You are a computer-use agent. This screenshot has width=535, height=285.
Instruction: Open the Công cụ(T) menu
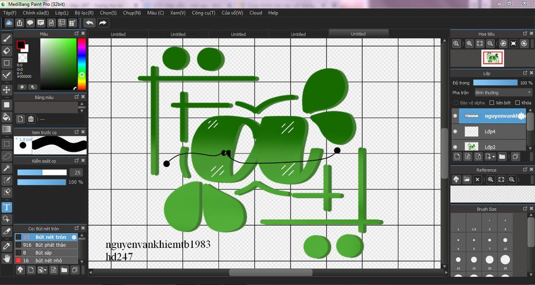[204, 13]
